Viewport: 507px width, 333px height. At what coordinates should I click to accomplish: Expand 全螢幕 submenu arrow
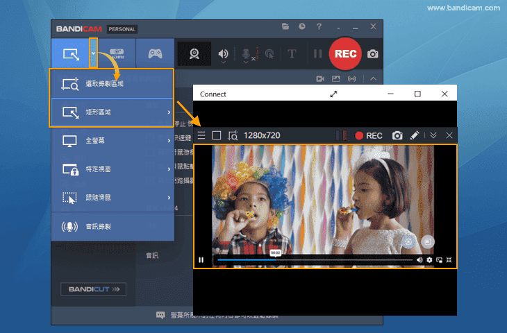pos(169,141)
